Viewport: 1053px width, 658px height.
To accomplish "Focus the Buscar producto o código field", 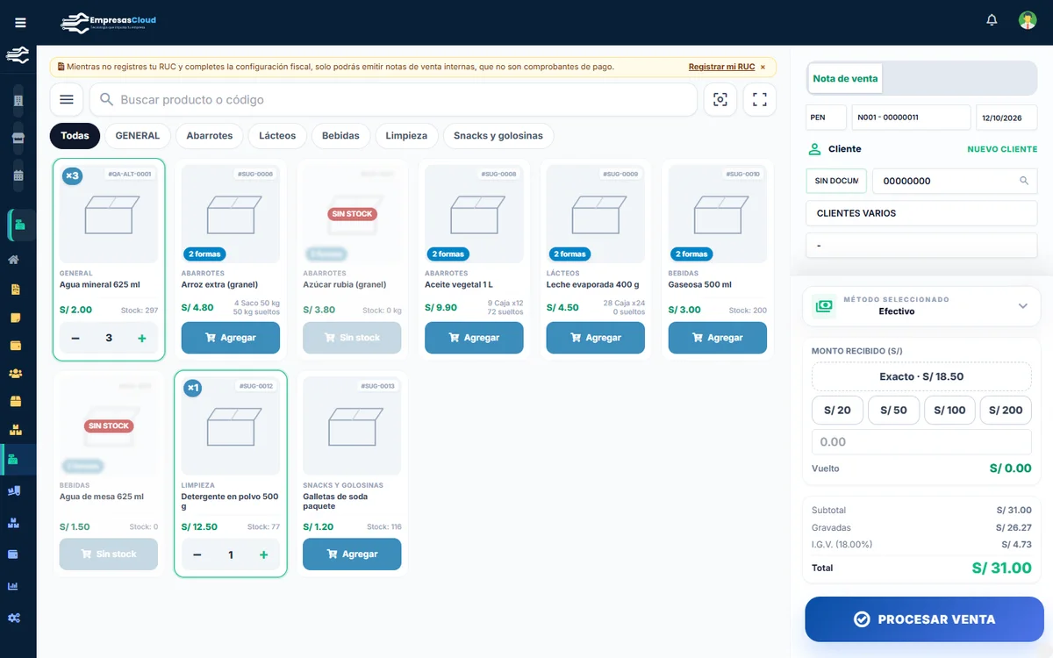I will pyautogui.click(x=393, y=99).
